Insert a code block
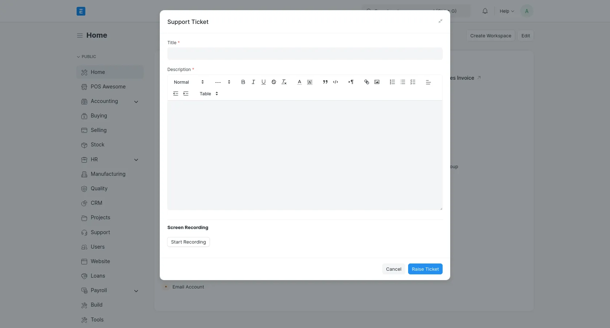This screenshot has height=328, width=610. pos(335,82)
